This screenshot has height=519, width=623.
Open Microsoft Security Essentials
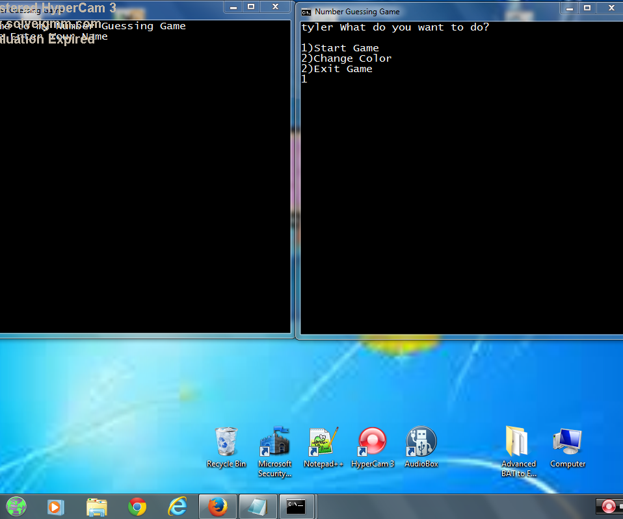tap(274, 442)
